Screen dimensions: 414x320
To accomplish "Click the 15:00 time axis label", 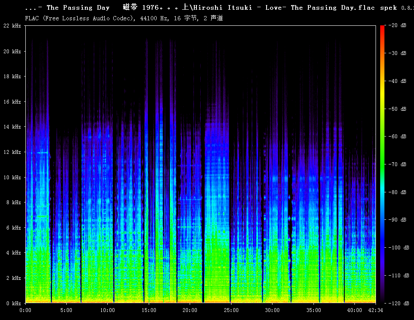I will tap(149, 310).
